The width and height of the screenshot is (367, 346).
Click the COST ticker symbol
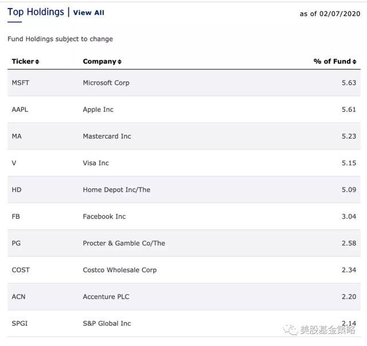pyautogui.click(x=21, y=270)
